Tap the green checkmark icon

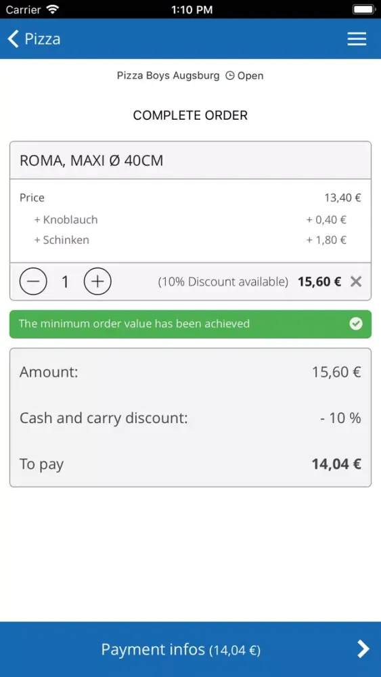point(355,324)
